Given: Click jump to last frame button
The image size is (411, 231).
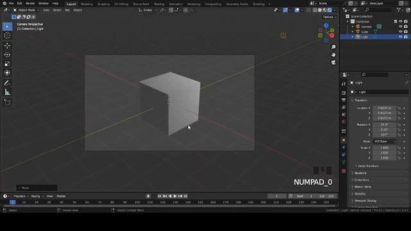Looking at the screenshot, I should pyautogui.click(x=186, y=196).
